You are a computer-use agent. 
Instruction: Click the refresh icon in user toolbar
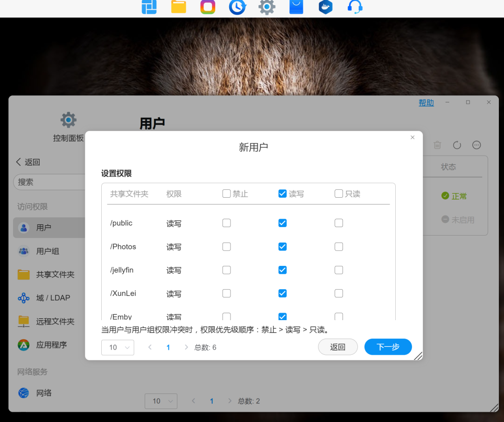pyautogui.click(x=457, y=145)
